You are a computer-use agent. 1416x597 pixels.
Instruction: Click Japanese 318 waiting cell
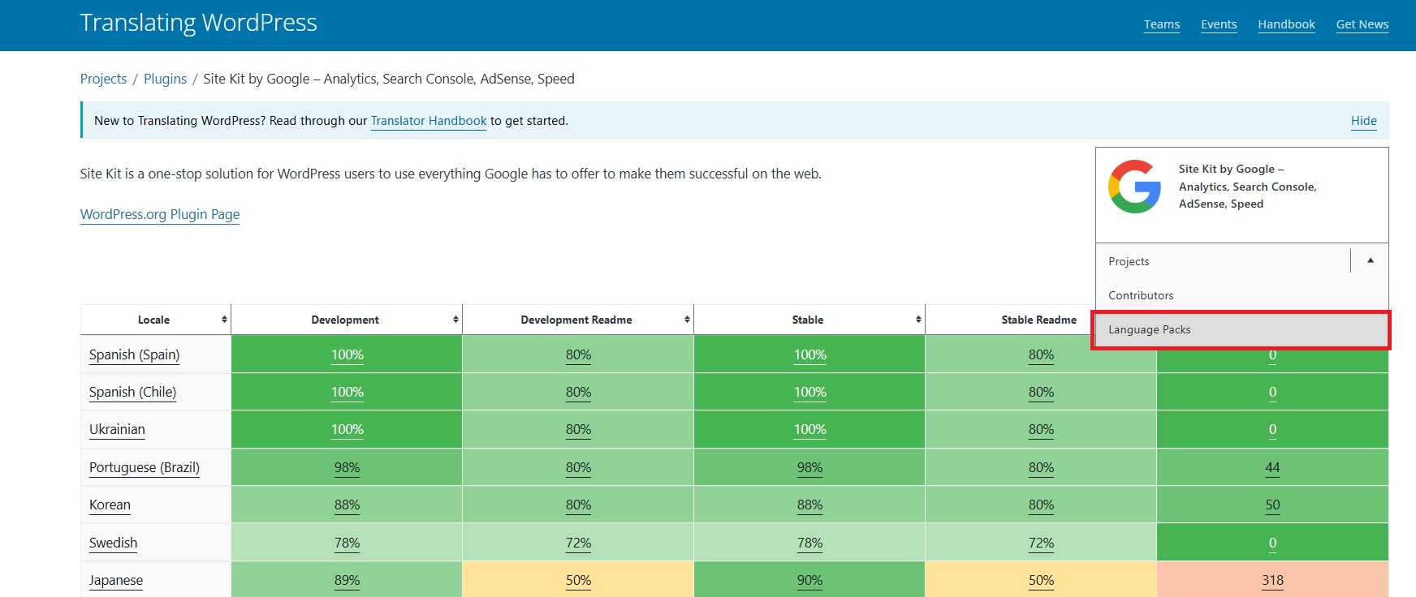[x=1272, y=580]
